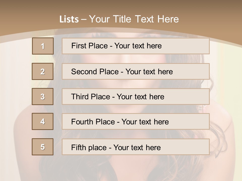Screen dimensions: 242x181
Task: Click the bold word Lists in title
Action: tap(69, 19)
